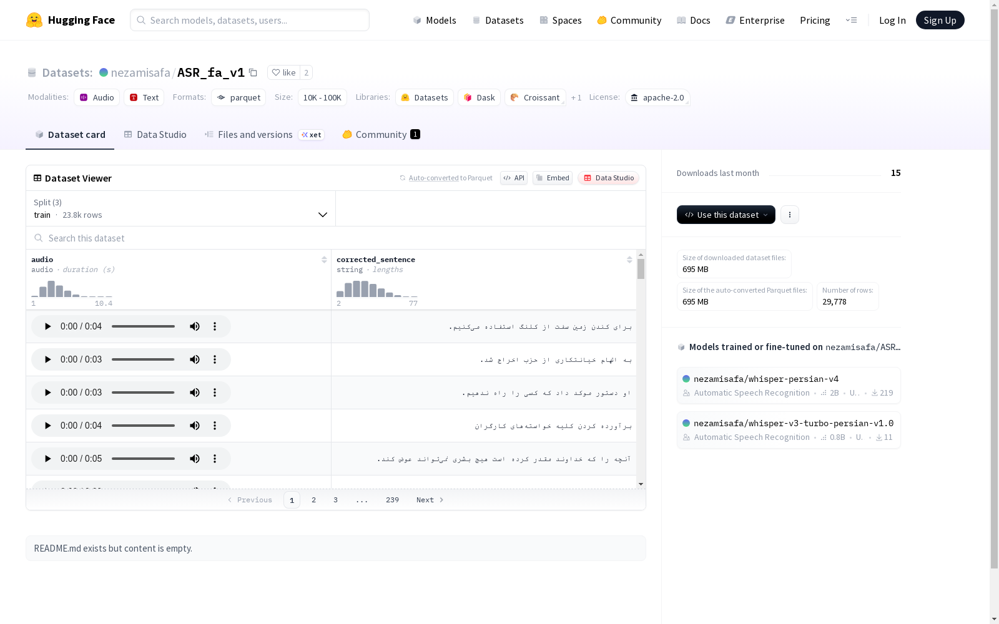The image size is (999, 624).
Task: Select the parquet format tag
Action: pyautogui.click(x=239, y=97)
